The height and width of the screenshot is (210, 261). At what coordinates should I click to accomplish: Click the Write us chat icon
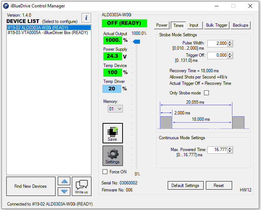(81, 186)
